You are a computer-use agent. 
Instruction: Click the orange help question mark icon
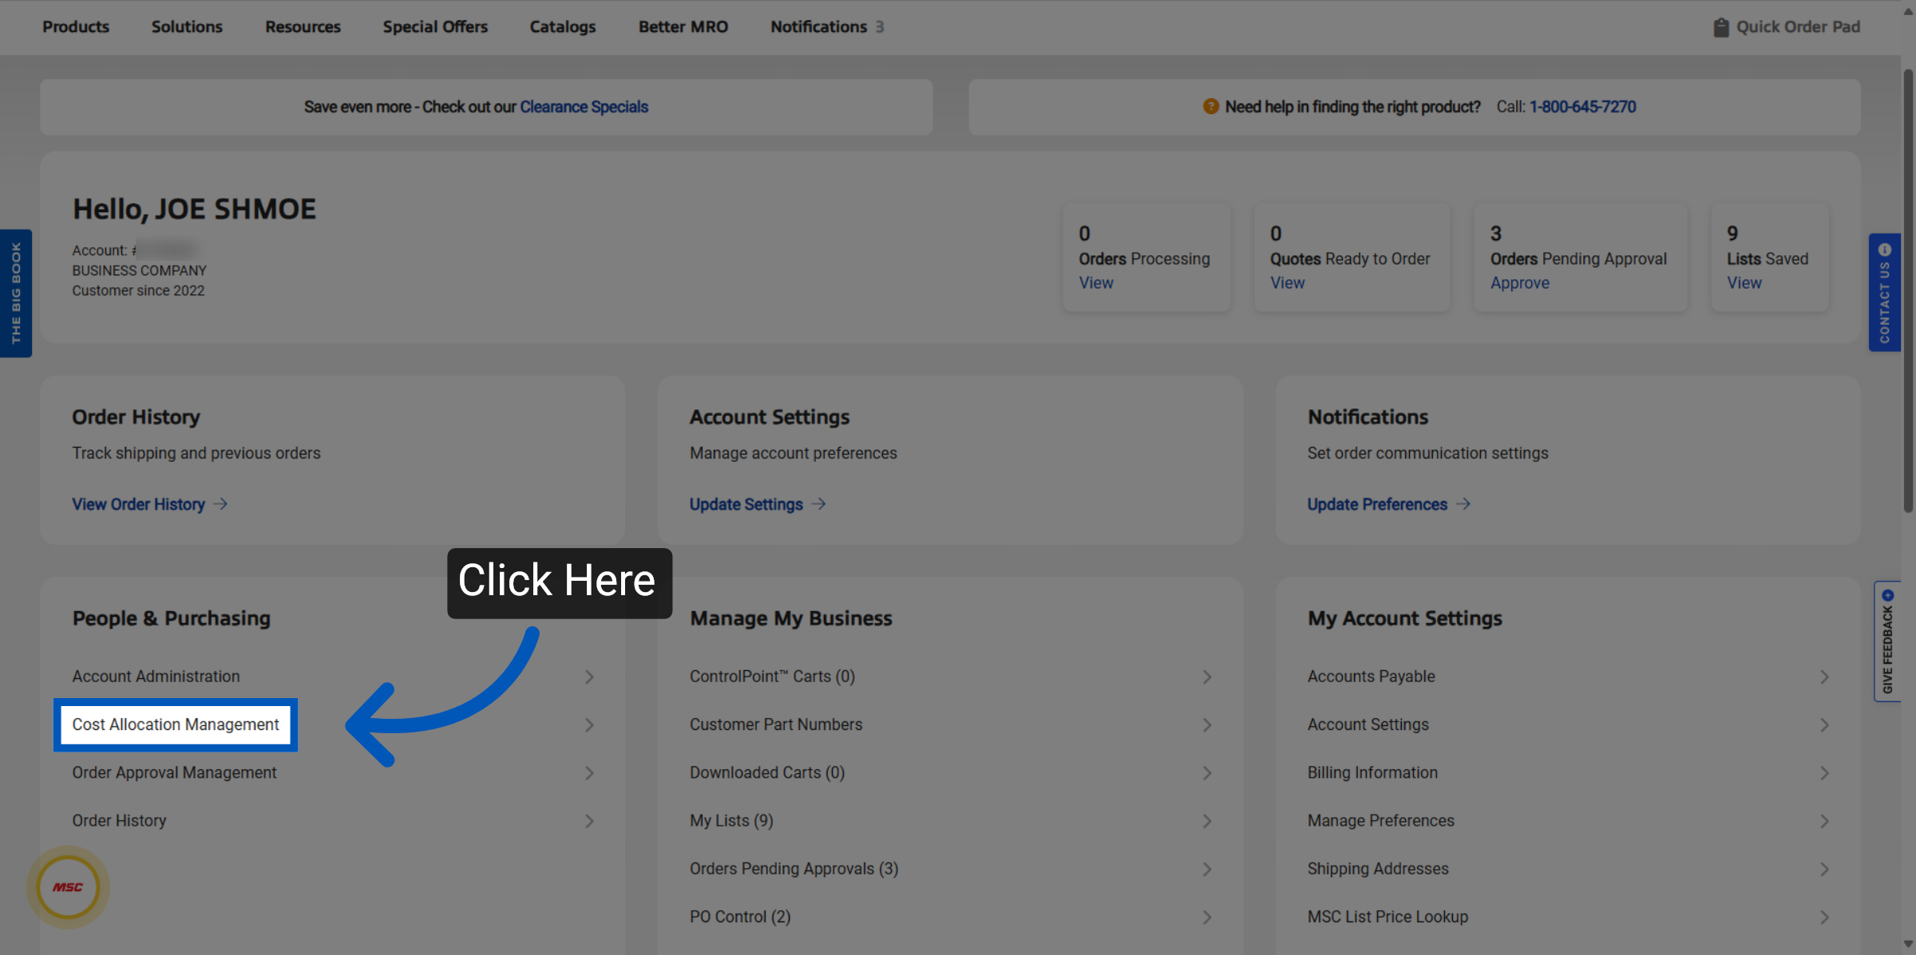1210,107
